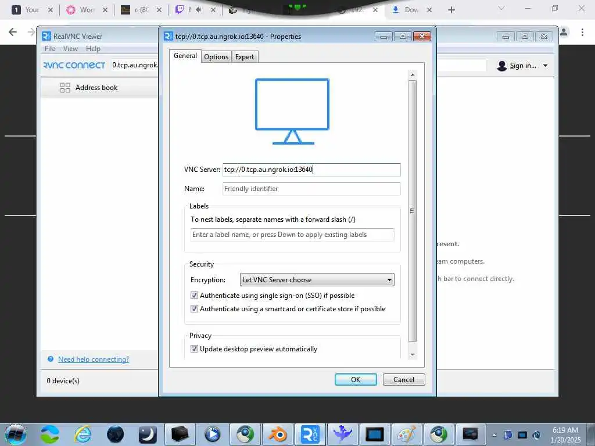
Task: Confirm the Properties dialog with OK
Action: coord(356,379)
